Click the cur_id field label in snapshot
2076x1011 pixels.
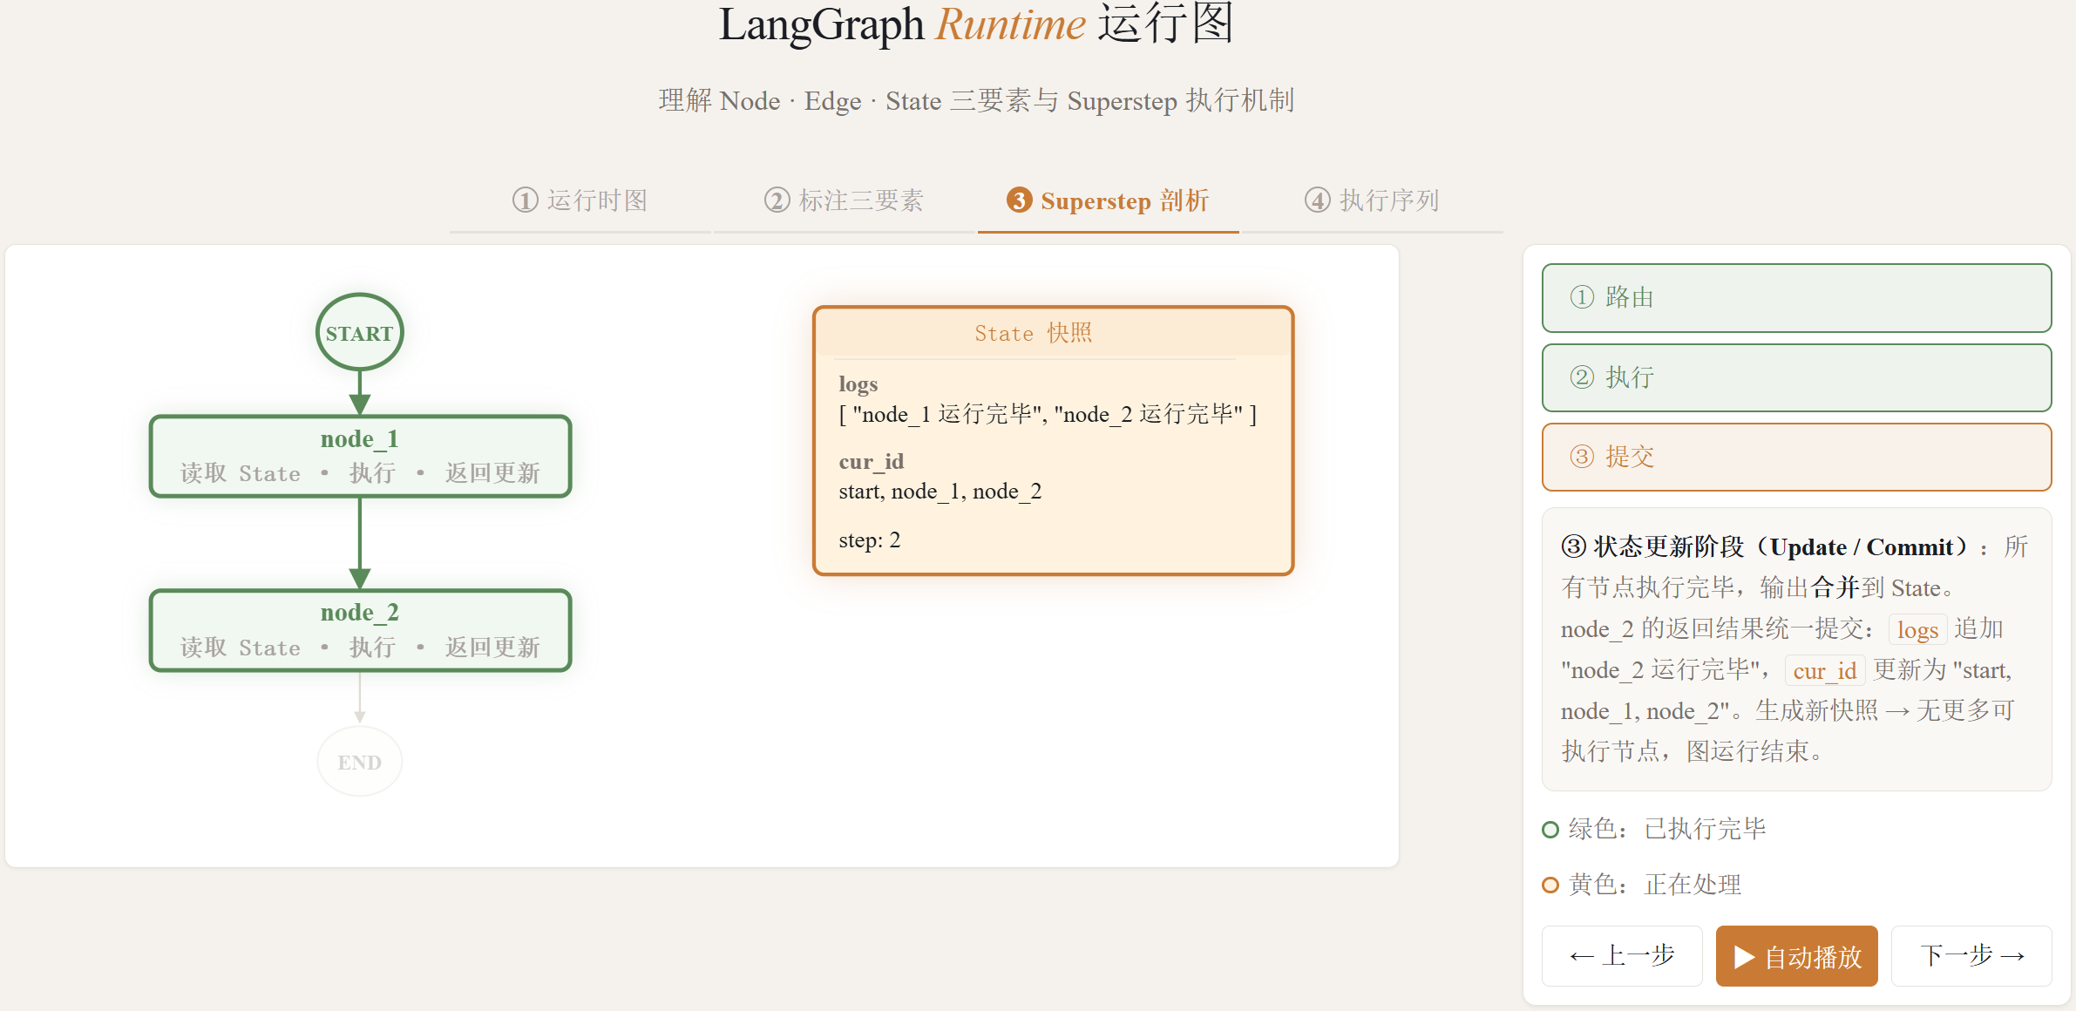[872, 461]
